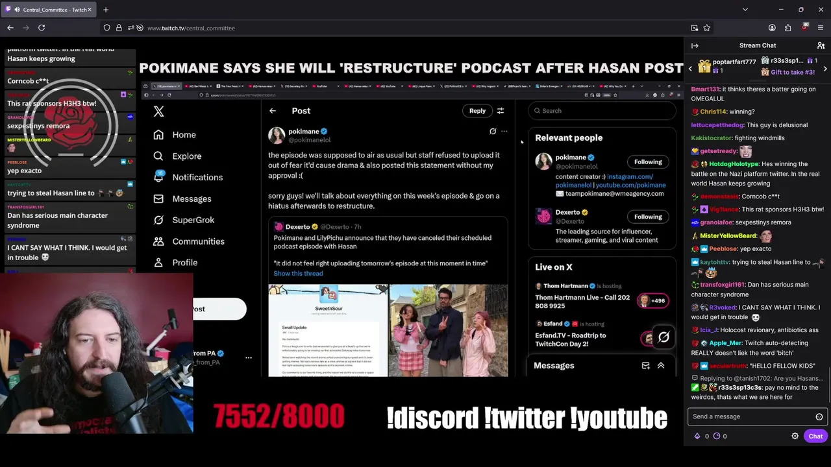The width and height of the screenshot is (831, 467).
Task: Open Apple_Mer's chat user card
Action: pyautogui.click(x=725, y=342)
